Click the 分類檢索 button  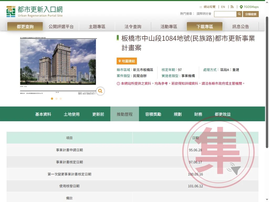[x=251, y=14]
